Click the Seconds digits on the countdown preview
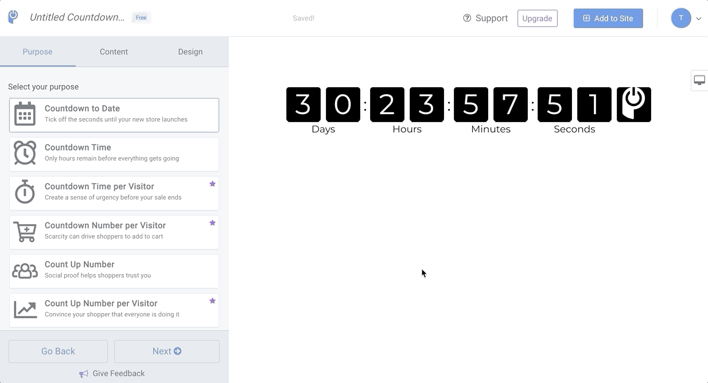 [x=574, y=104]
